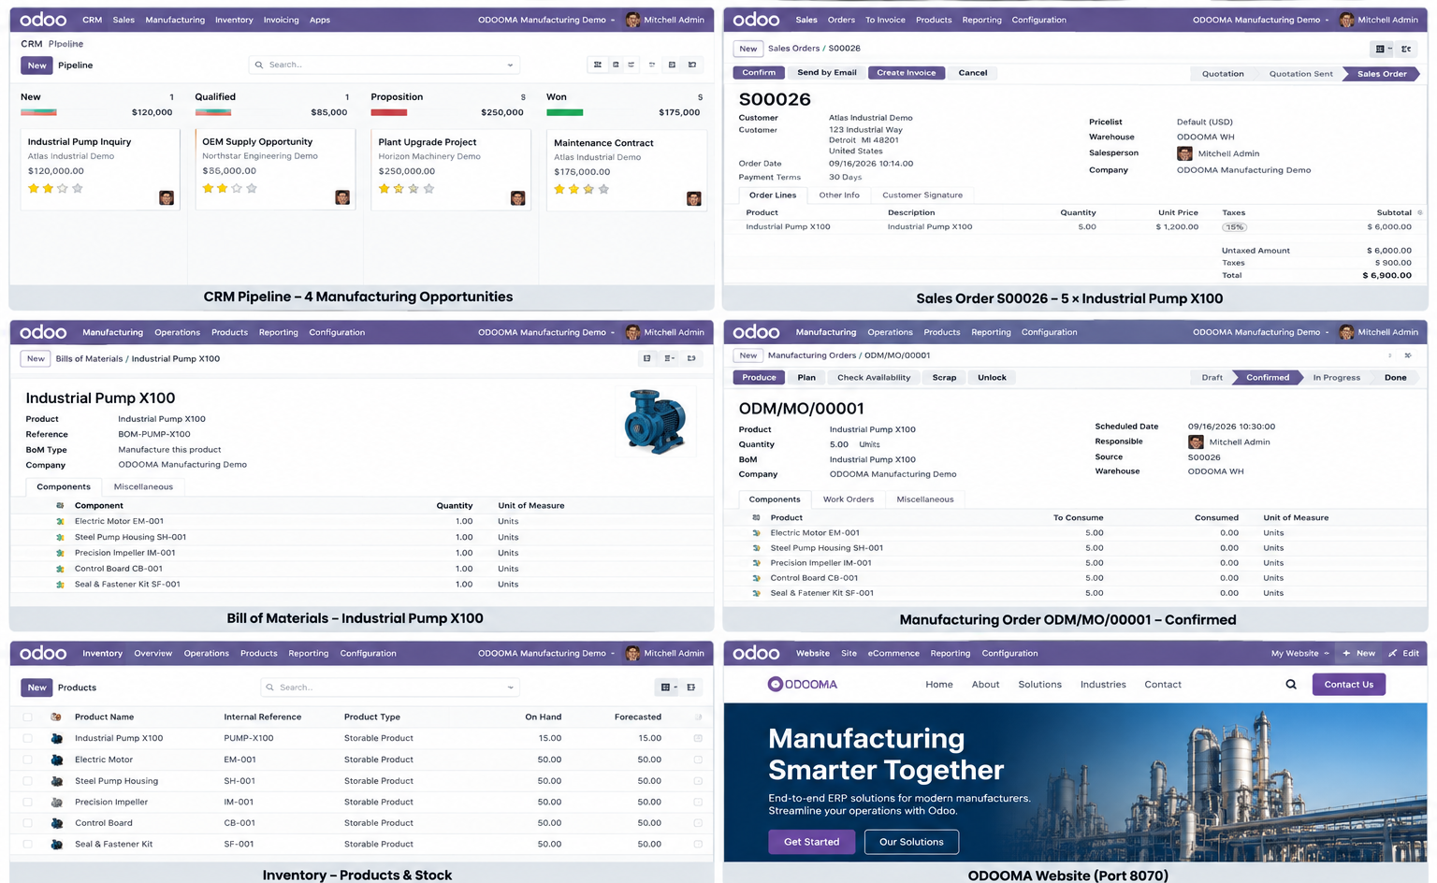Check the Steel Pump Housing row checkbox in Inventory
1437x883 pixels.
tap(27, 781)
